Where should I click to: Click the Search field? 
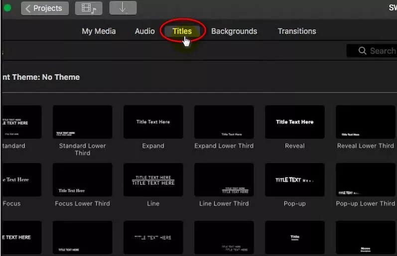click(372, 51)
